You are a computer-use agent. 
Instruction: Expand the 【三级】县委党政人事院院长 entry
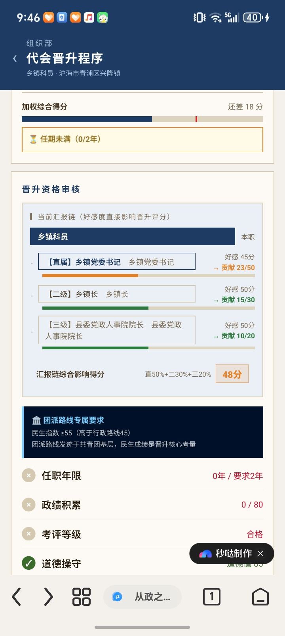[117, 330]
